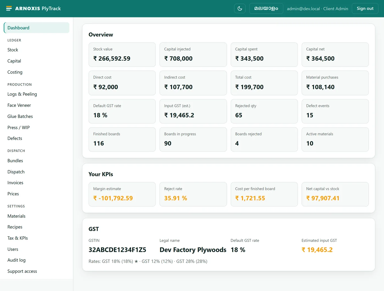Click the Input GST (est.) card
Image resolution: width=384 pixels, height=291 pixels.
(x=193, y=111)
